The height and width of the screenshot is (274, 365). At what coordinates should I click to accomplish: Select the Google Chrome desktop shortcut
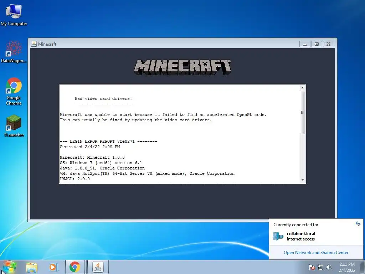14,91
